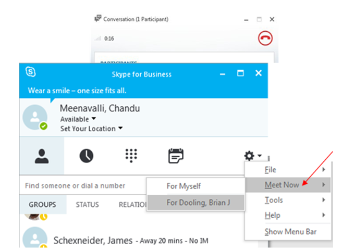Click the Find someone or dial field
342x252 pixels.
(x=83, y=185)
